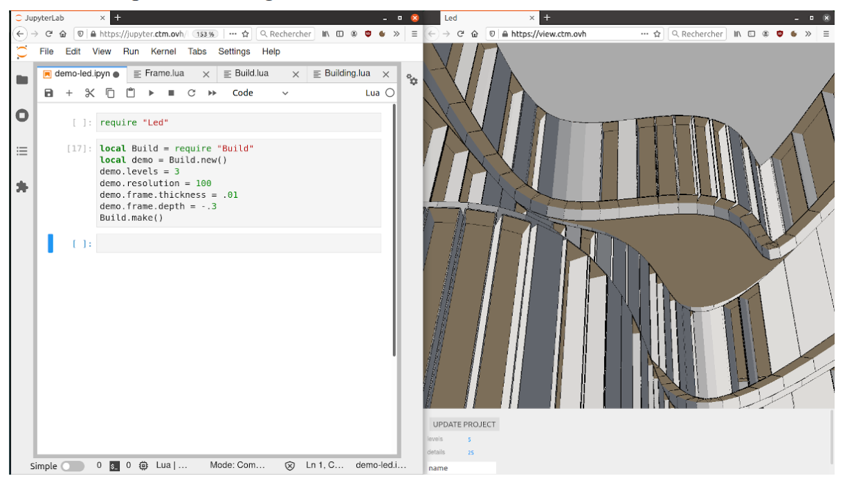Restart the kernel with circular arrow
This screenshot has height=485, width=845.
pos(191,93)
